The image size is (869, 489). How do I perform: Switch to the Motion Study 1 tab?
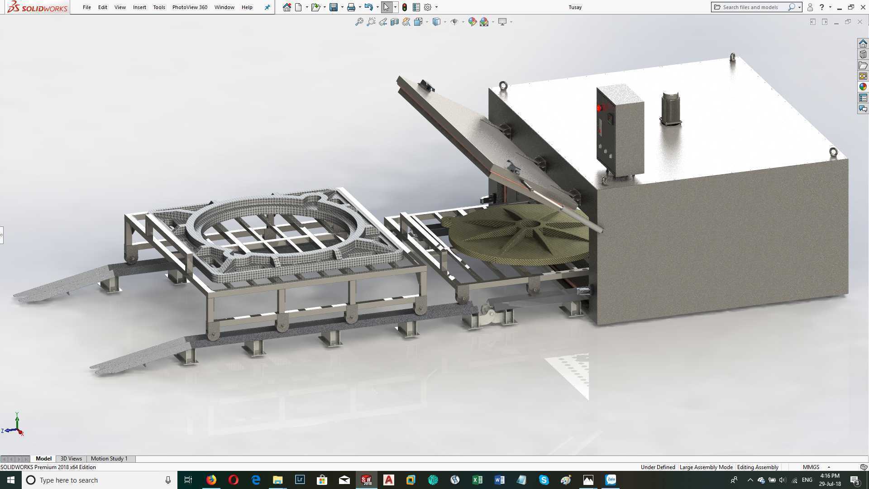tap(109, 459)
